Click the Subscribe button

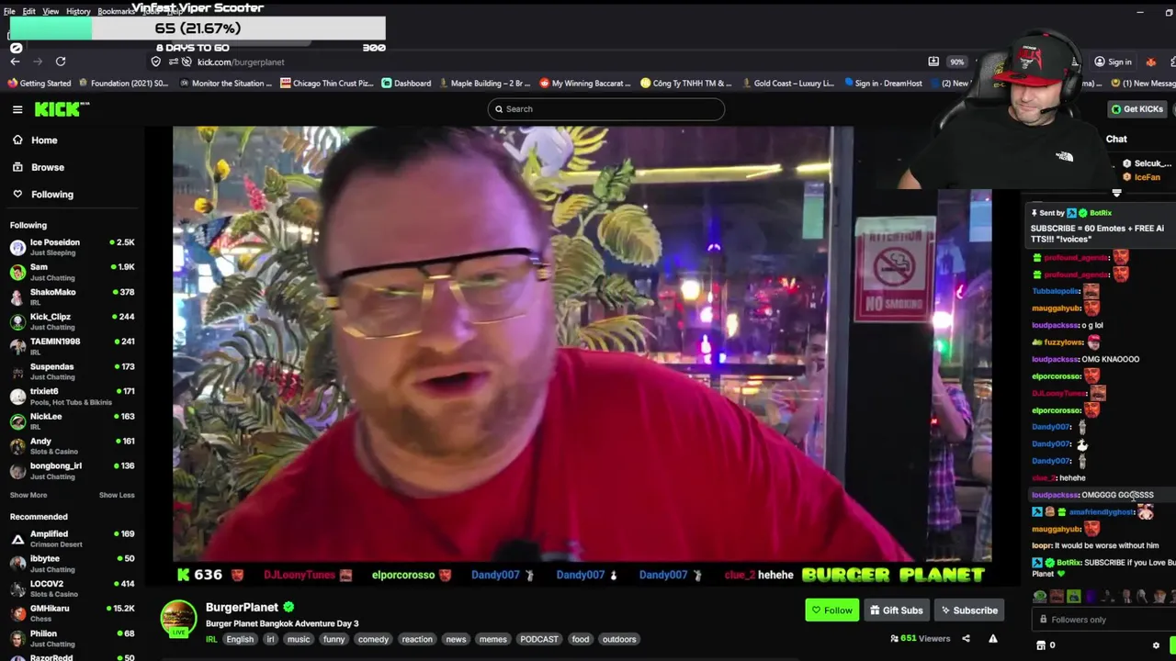pos(969,611)
